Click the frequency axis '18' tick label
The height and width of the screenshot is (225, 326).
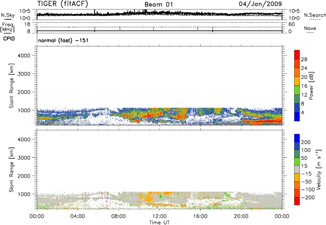[27, 24]
